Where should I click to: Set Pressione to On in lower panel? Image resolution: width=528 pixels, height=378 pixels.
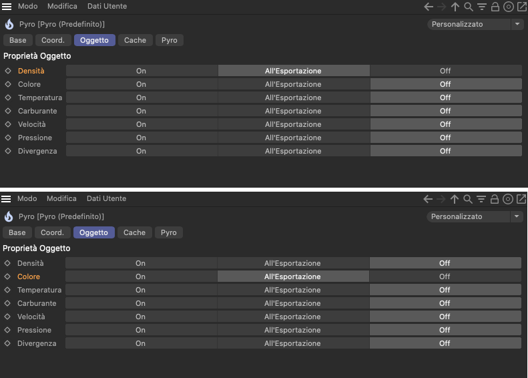(x=141, y=330)
